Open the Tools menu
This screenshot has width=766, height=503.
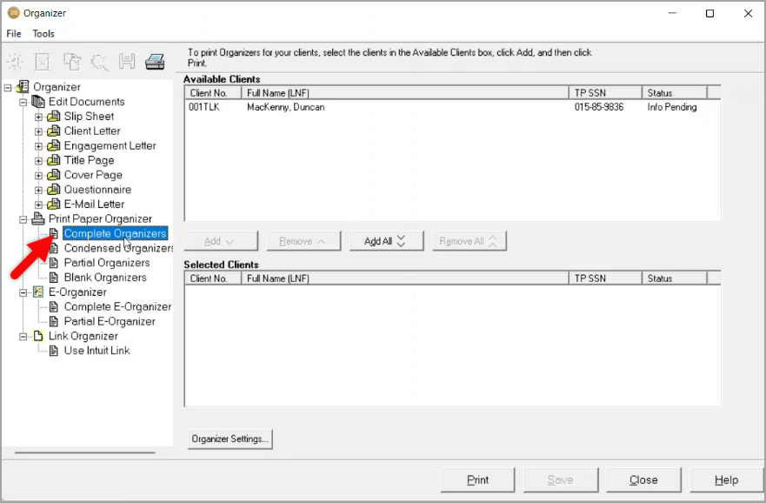click(43, 34)
